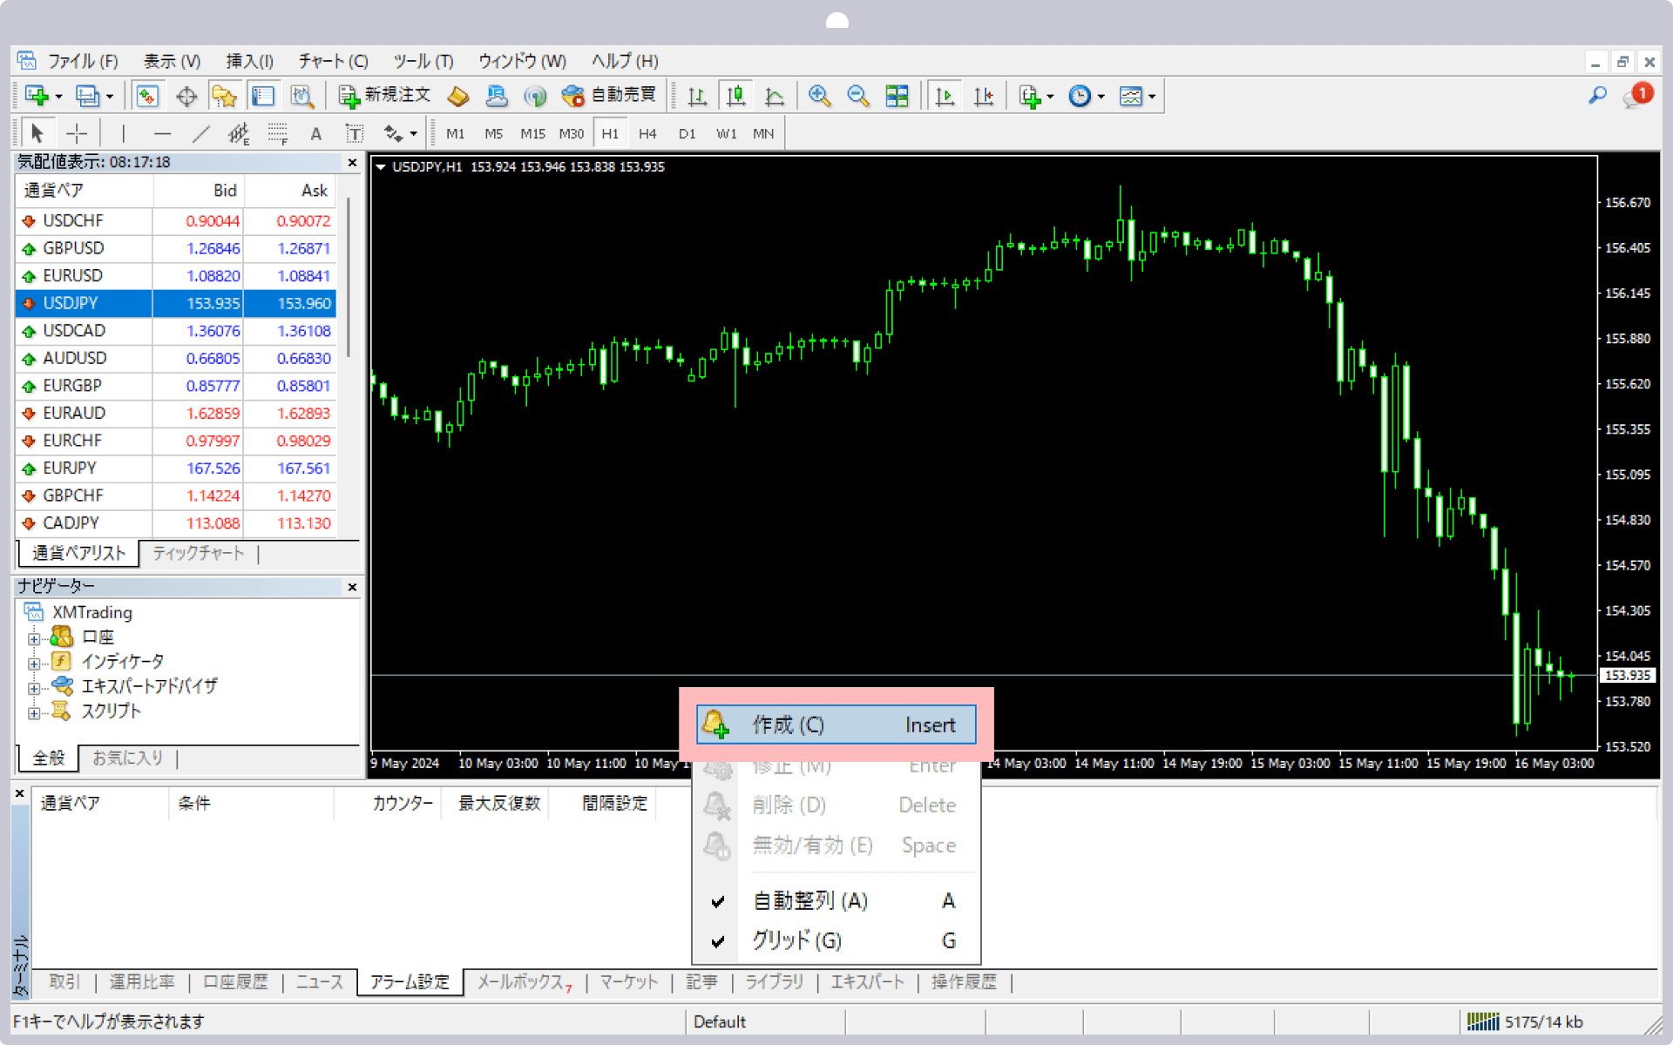Viewport: 1673px width, 1045px height.
Task: Select the Fibonacci retracement tool
Action: point(277,133)
